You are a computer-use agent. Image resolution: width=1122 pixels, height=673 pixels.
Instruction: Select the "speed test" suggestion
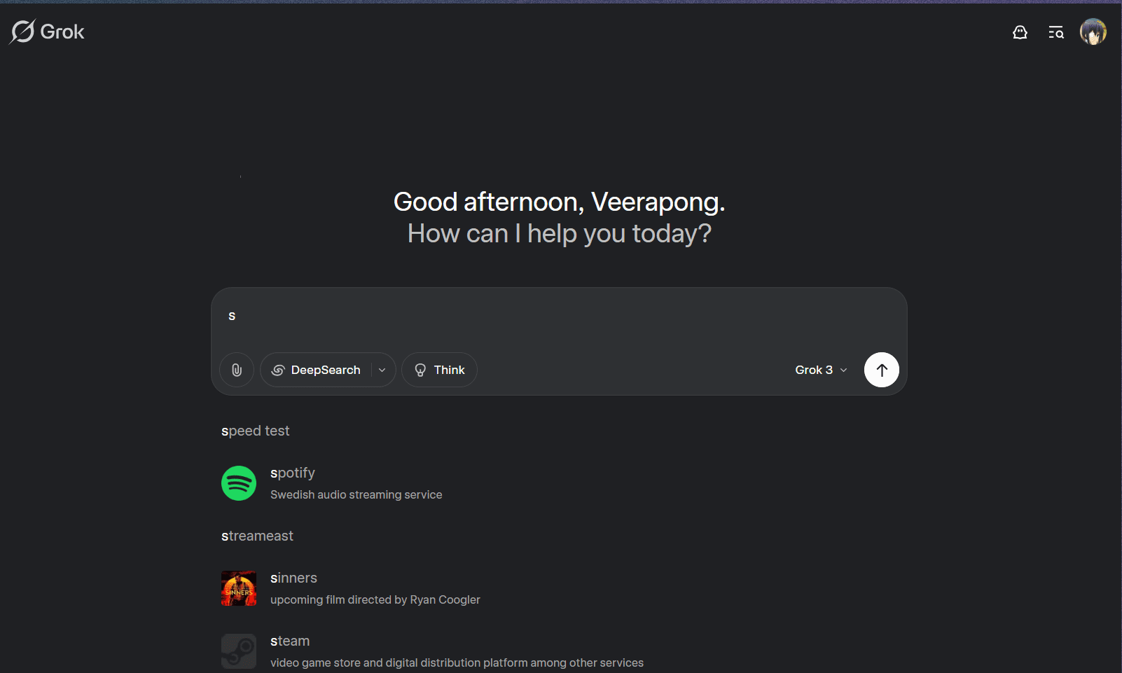click(256, 431)
